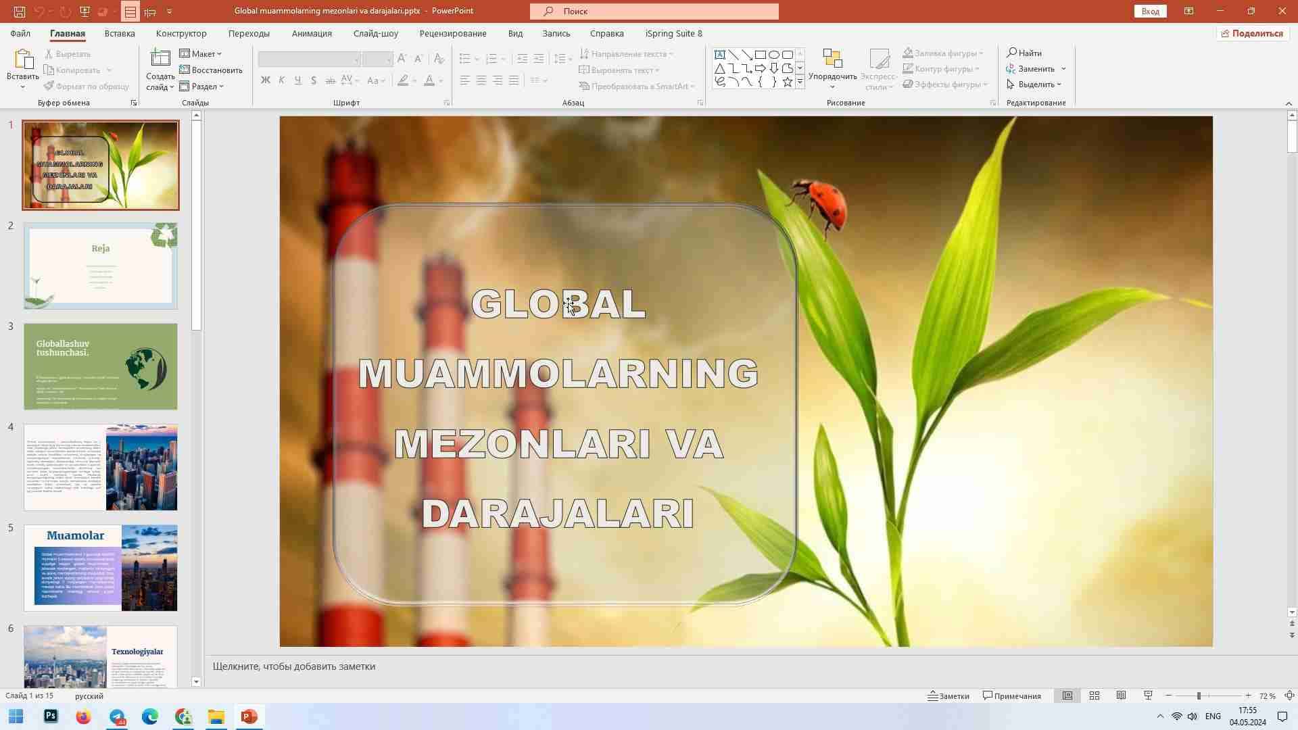Switch to Reading view icon
Viewport: 1298px width, 730px height.
pyautogui.click(x=1121, y=696)
